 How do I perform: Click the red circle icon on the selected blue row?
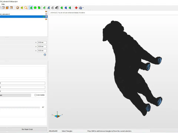point(46,17)
